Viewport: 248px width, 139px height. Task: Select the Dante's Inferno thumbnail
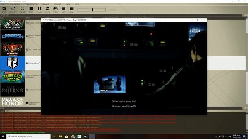click(12, 90)
